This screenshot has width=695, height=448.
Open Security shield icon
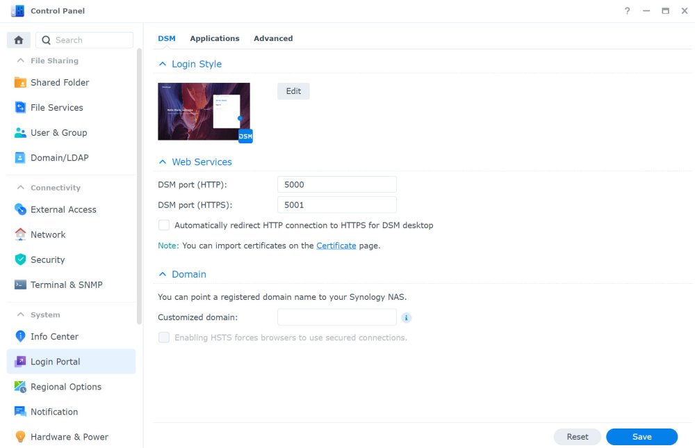(x=20, y=259)
